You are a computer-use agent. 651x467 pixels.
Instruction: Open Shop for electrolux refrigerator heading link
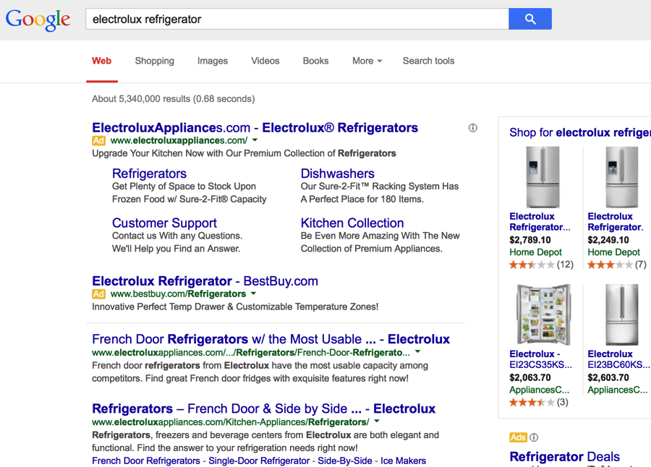[x=580, y=132]
